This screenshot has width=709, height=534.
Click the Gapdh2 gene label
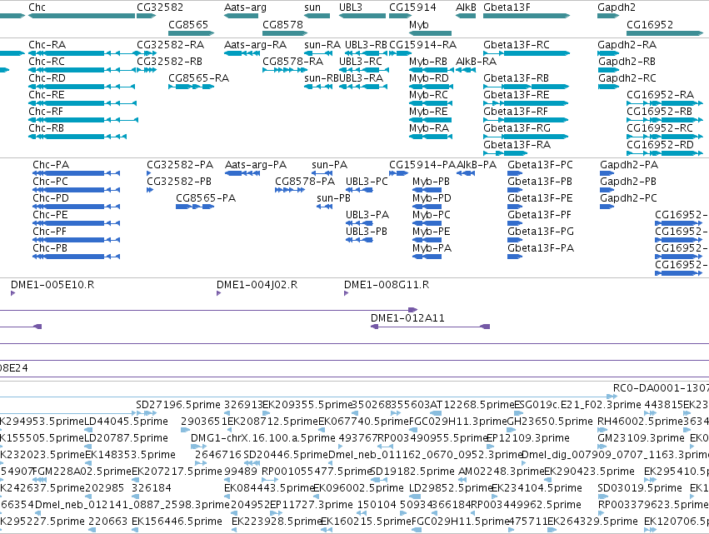tap(617, 7)
